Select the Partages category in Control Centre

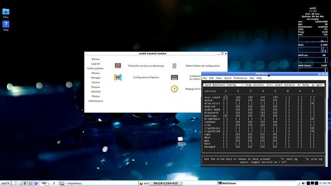tap(96, 78)
